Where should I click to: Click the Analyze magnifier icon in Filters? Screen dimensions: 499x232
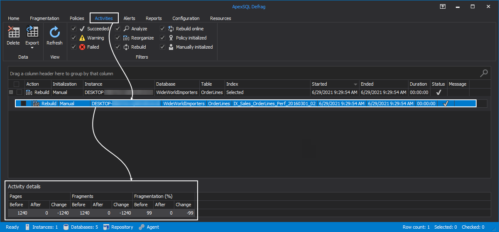coord(127,29)
